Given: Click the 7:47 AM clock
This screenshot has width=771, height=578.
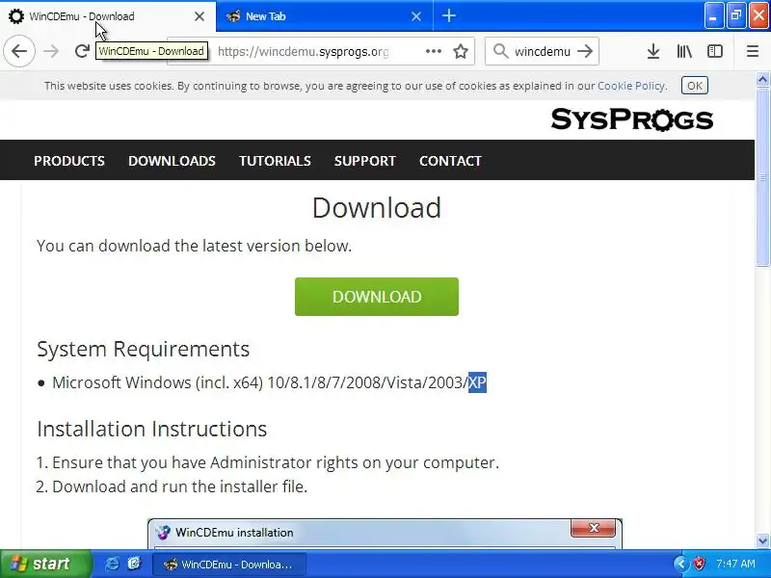Looking at the screenshot, I should (x=735, y=564).
